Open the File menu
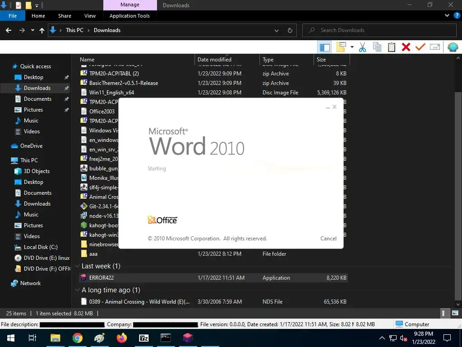Viewport: 462px width, 347px height. [13, 16]
